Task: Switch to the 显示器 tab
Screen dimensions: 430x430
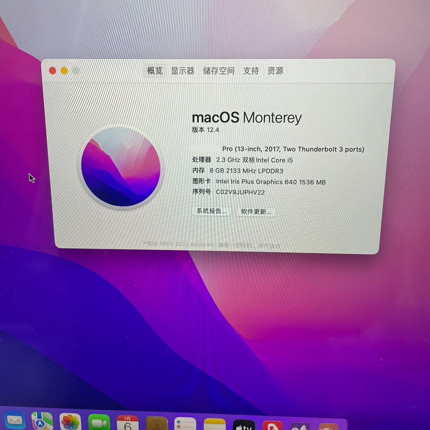Action: click(183, 71)
